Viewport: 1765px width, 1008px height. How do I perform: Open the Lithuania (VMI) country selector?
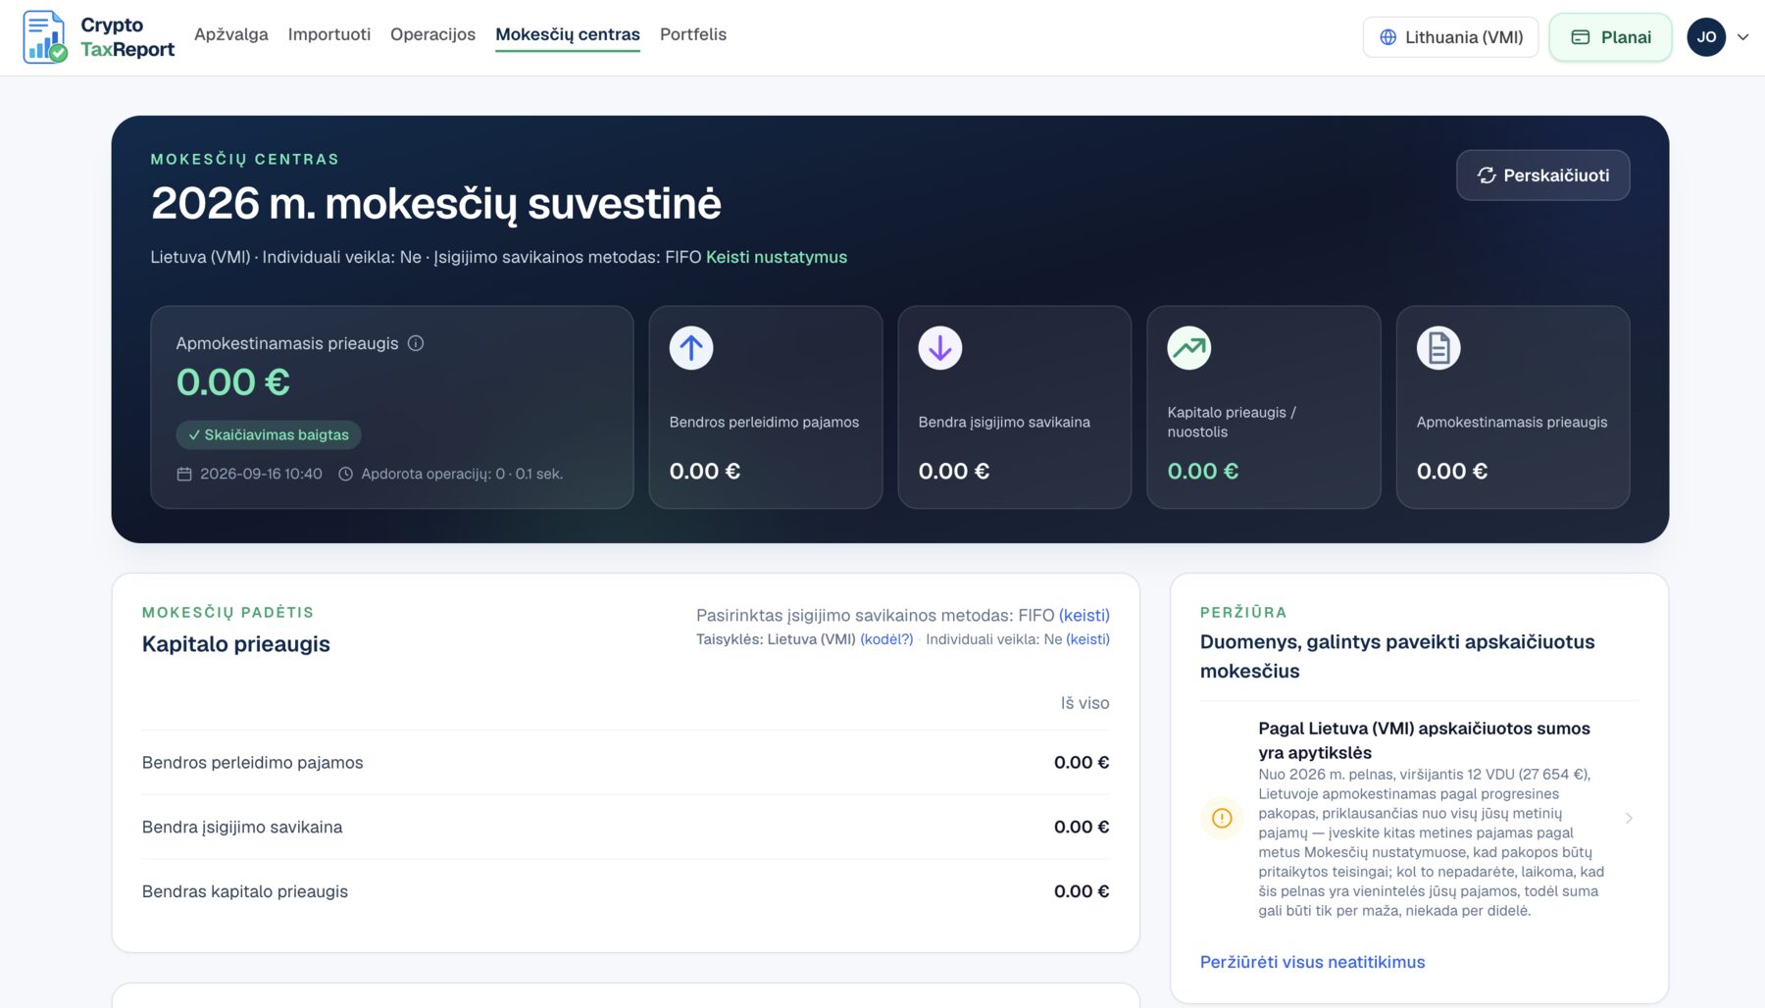pos(1450,37)
